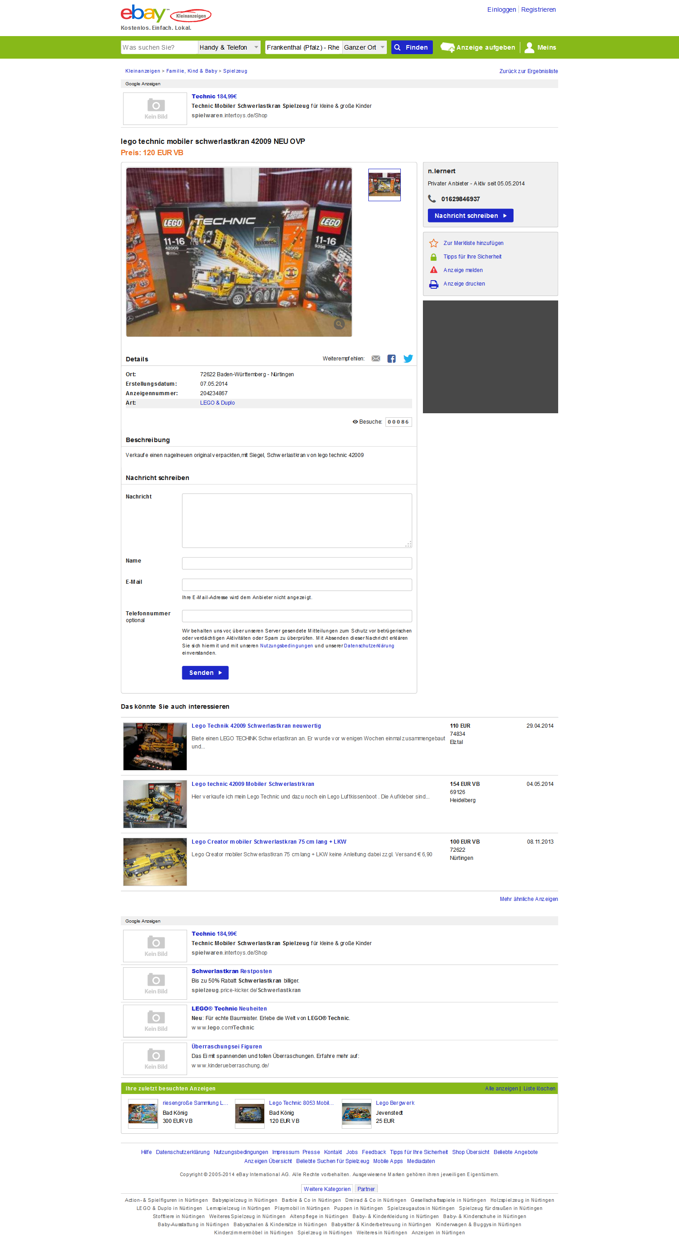
Task: Click Meins menu label in header
Action: tap(546, 47)
